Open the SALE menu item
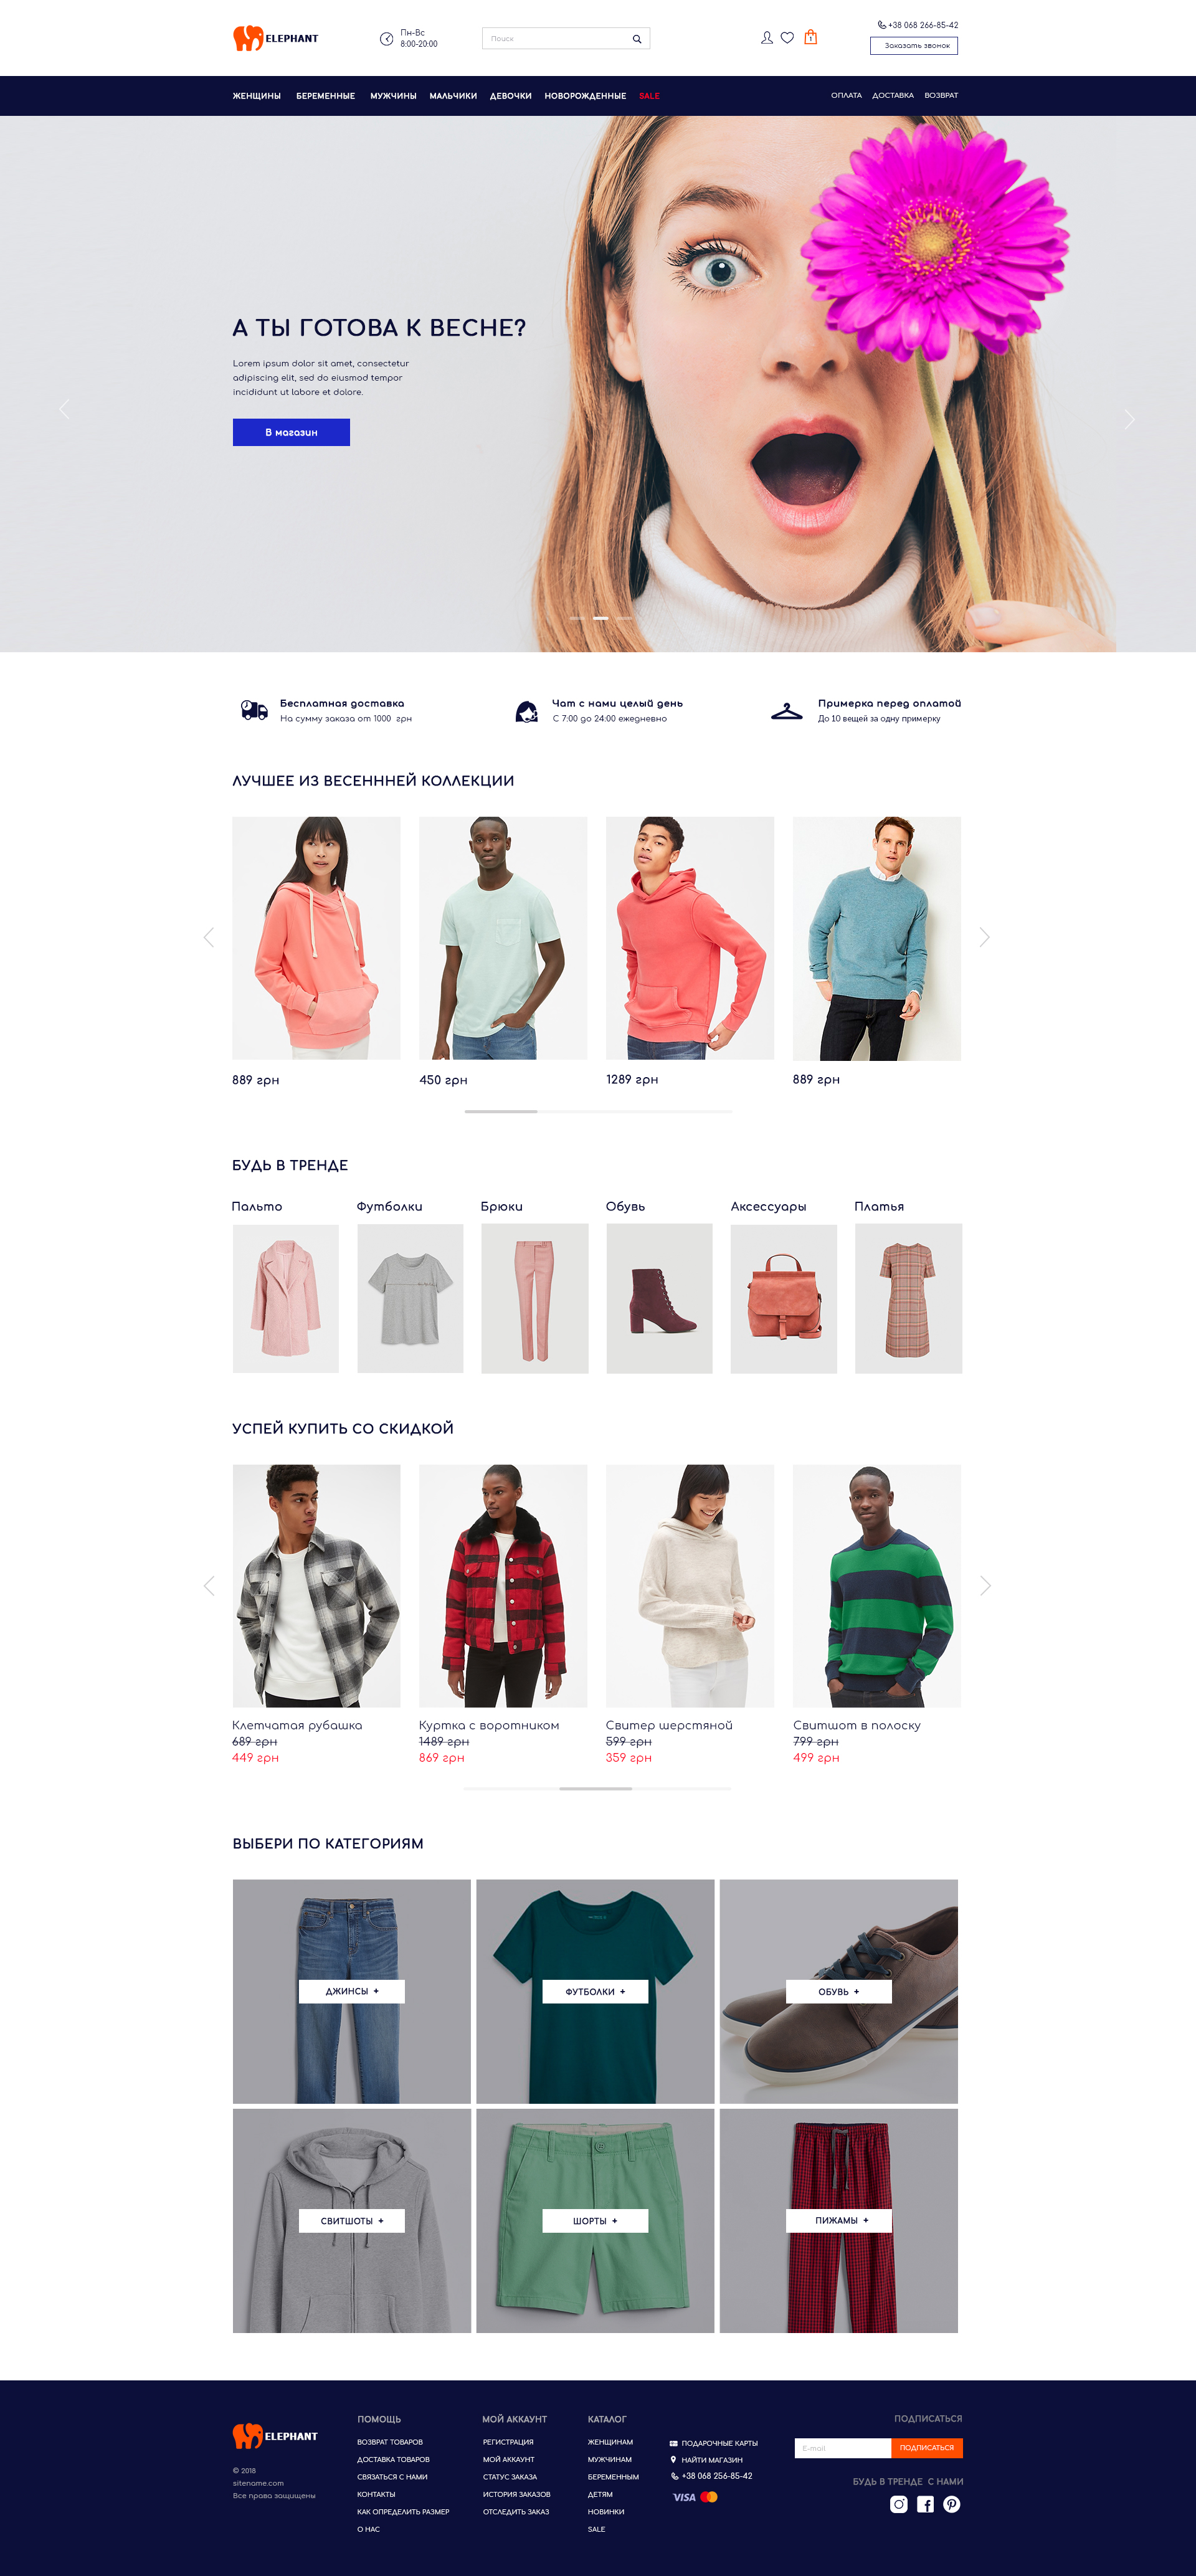Screen dimensions: 1196x2576 click(x=649, y=96)
